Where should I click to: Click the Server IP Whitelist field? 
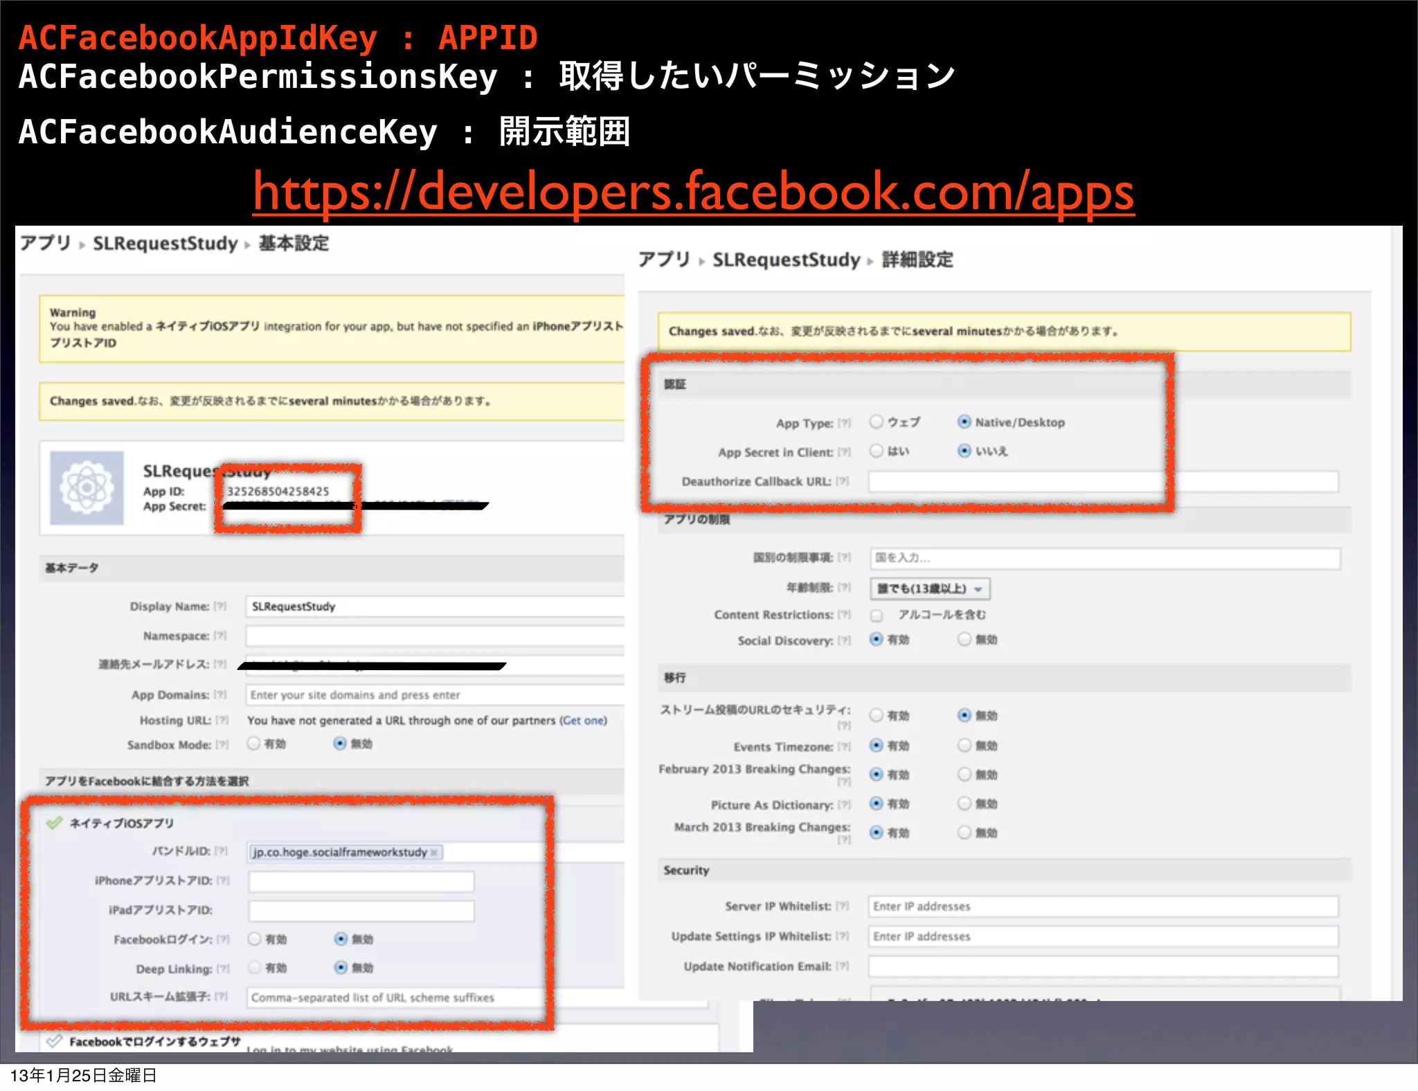click(x=1104, y=906)
